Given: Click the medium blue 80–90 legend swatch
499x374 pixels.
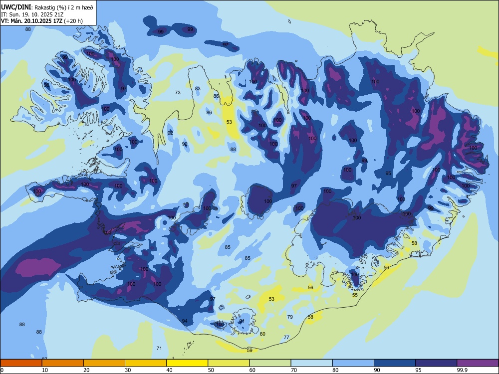Looking at the screenshot, I should point(353,363).
